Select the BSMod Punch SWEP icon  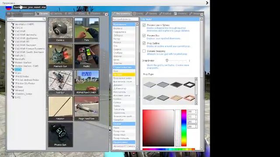(x=87, y=82)
